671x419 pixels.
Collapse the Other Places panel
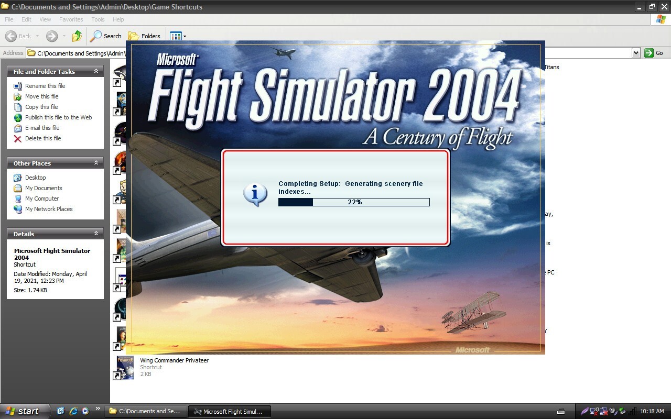(96, 163)
